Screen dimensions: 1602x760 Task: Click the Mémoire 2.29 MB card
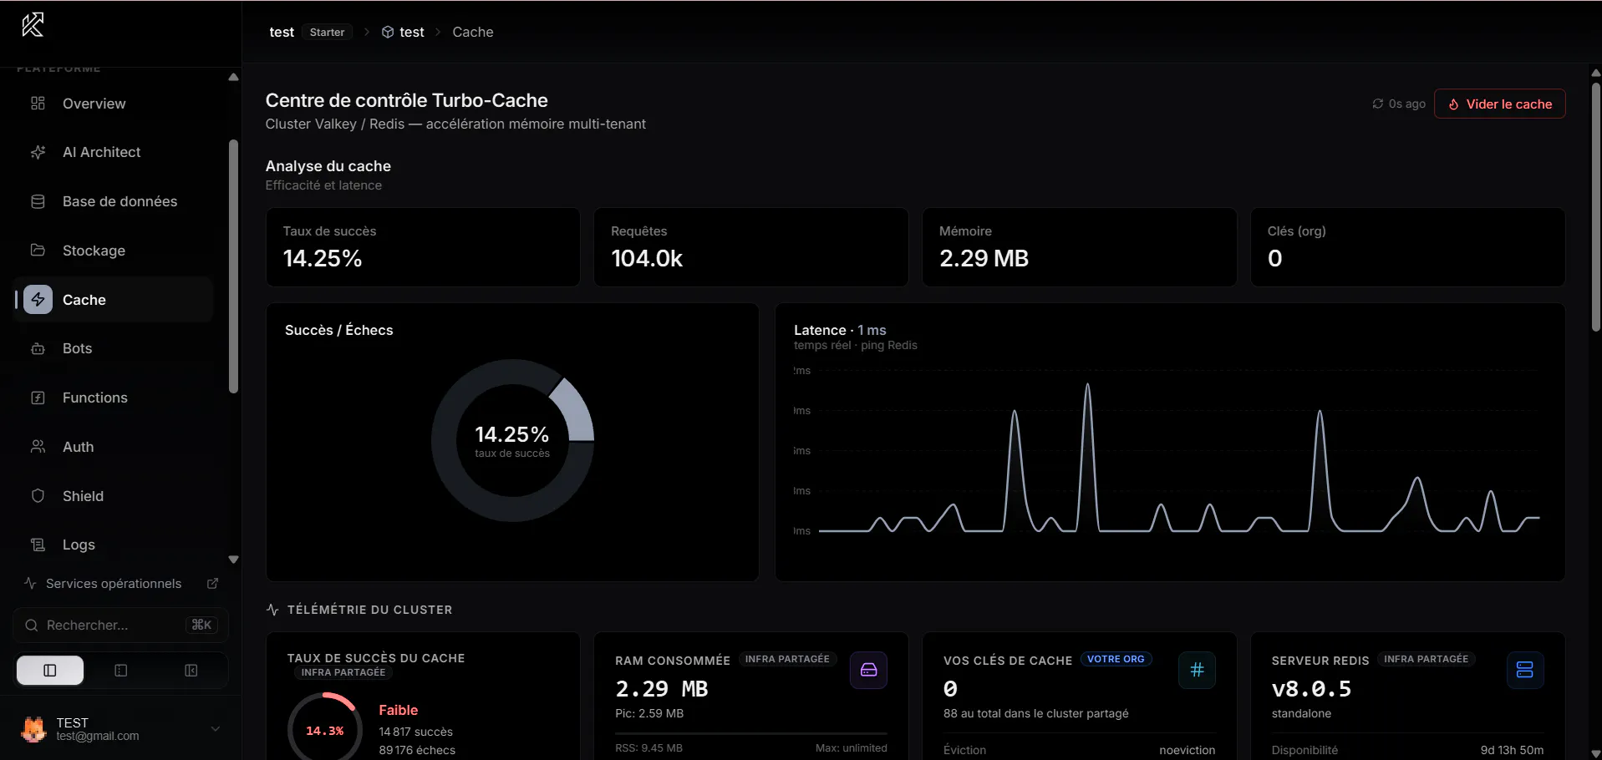point(1079,247)
